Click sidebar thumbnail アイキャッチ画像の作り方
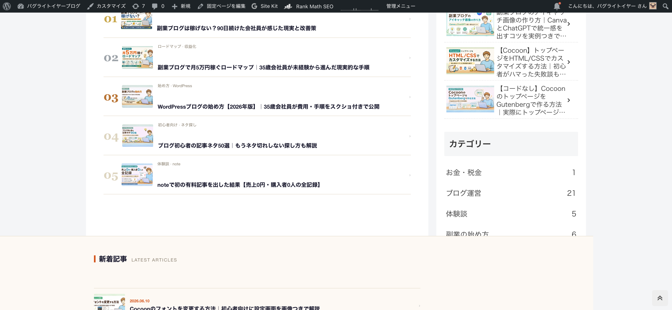Screen dimensions: 672x310 [470, 24]
